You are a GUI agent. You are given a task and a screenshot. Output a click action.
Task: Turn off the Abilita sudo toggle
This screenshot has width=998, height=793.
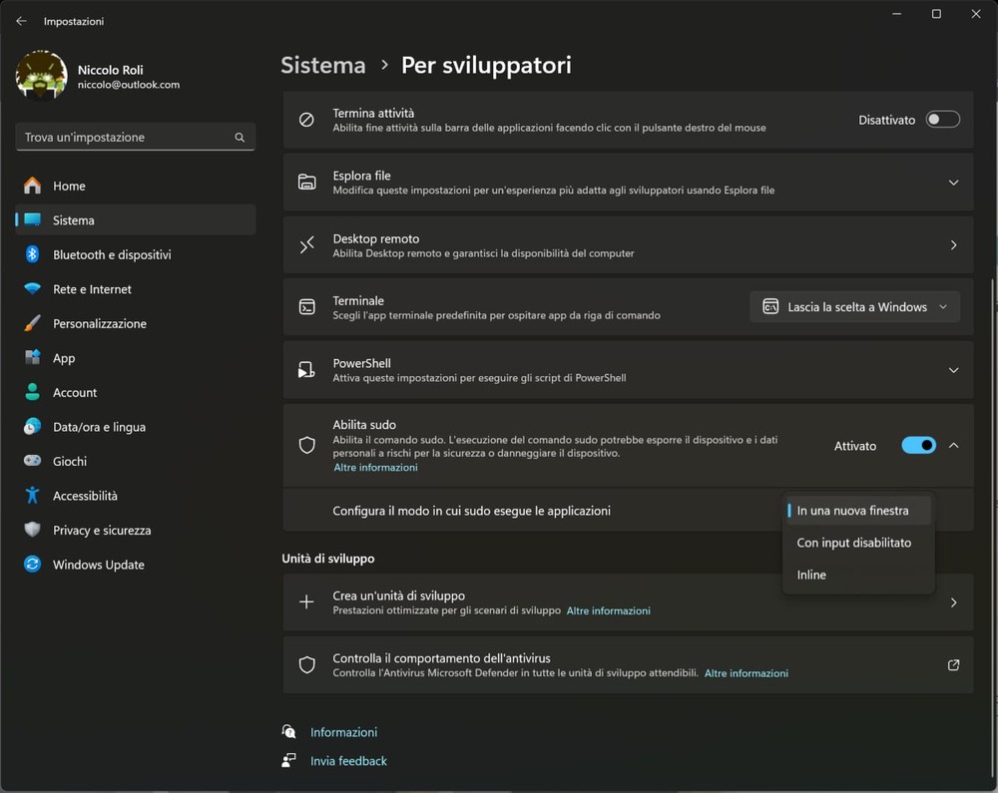point(918,446)
